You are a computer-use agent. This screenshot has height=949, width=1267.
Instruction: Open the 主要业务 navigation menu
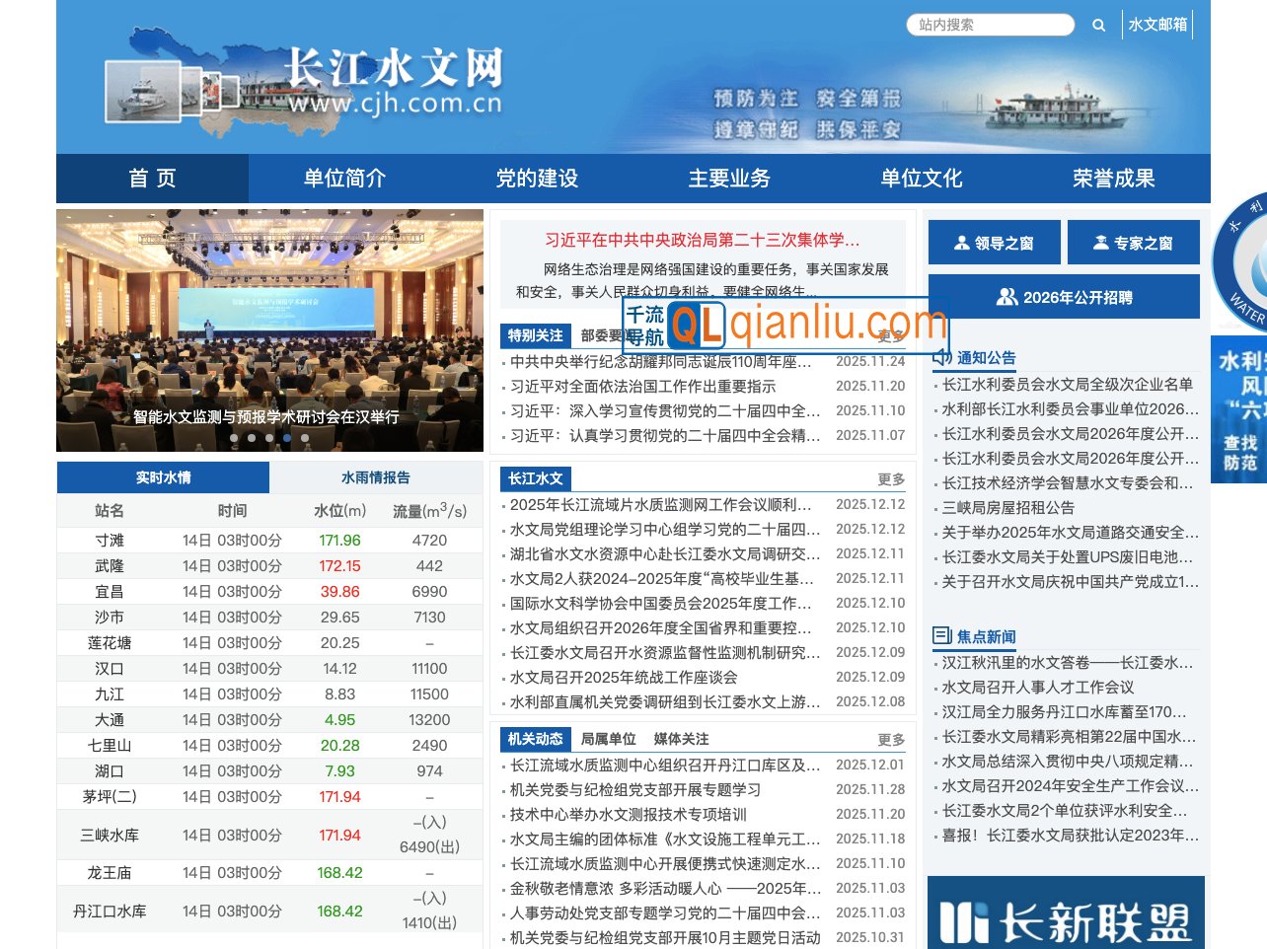pos(729,179)
